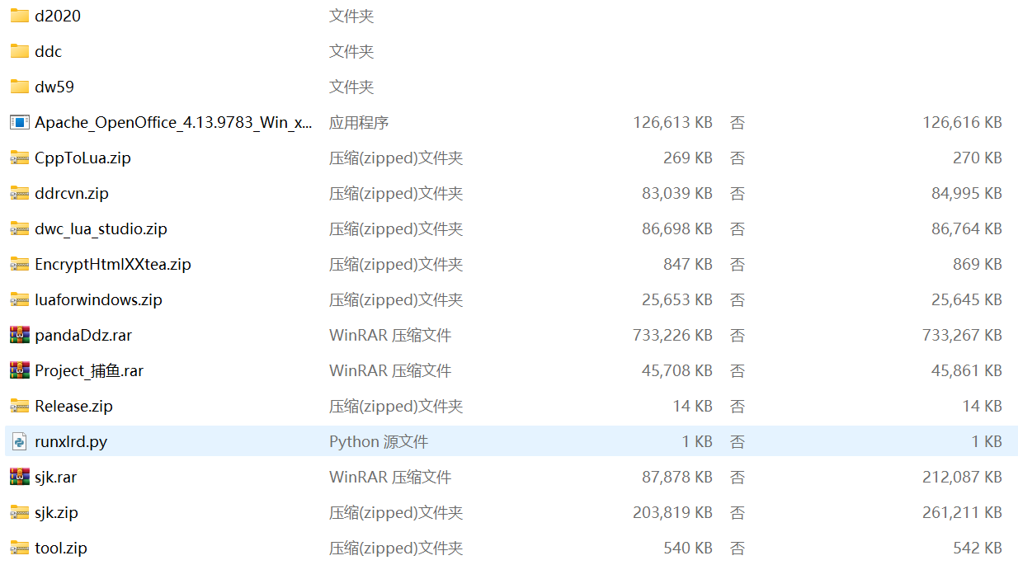Click the Project_捕鱼.rar archive icon
Image resolution: width=1018 pixels, height=565 pixels.
(x=20, y=370)
